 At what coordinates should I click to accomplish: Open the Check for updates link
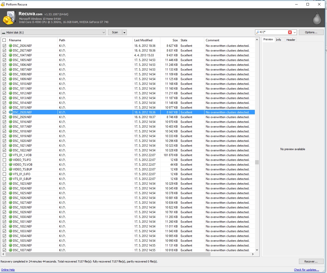306,270
